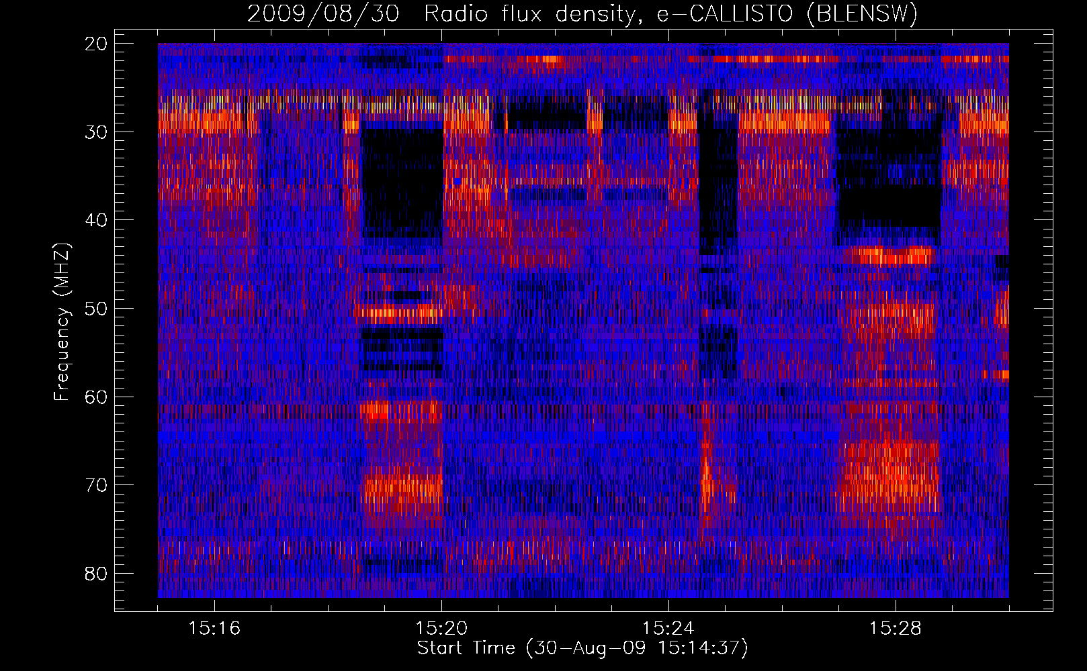Click the "Start Time (30-Aug-09 15:14:37)" x-axis label
Image resolution: width=1087 pixels, height=671 pixels.
[582, 648]
